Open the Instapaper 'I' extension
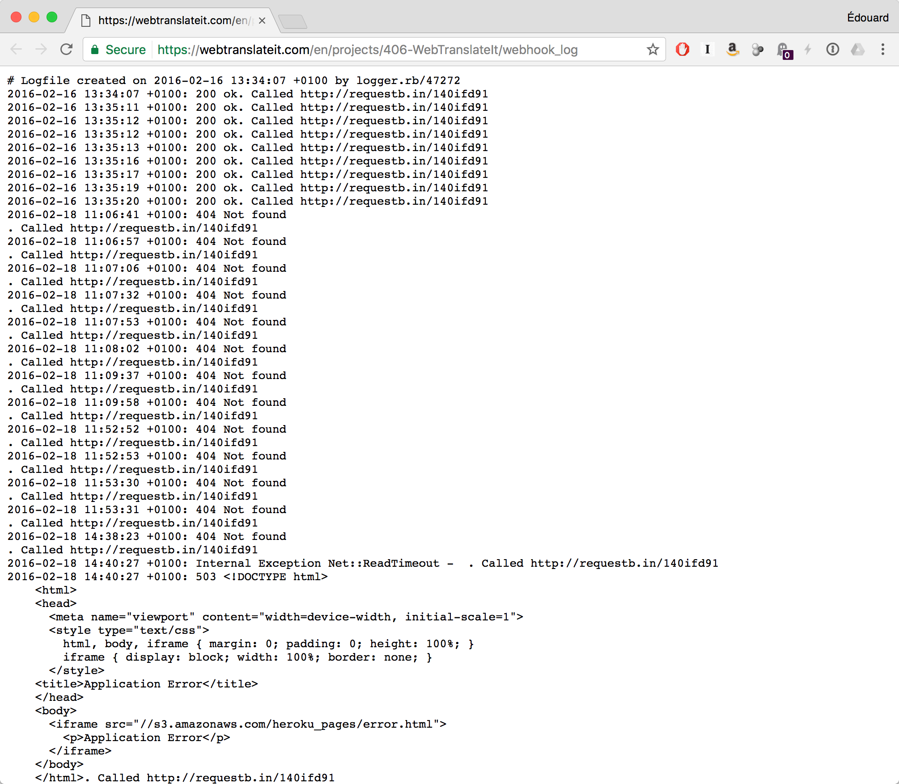The image size is (899, 784). (707, 49)
